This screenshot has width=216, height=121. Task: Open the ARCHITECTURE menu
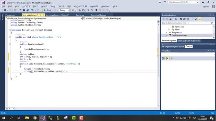(x=81, y=6)
